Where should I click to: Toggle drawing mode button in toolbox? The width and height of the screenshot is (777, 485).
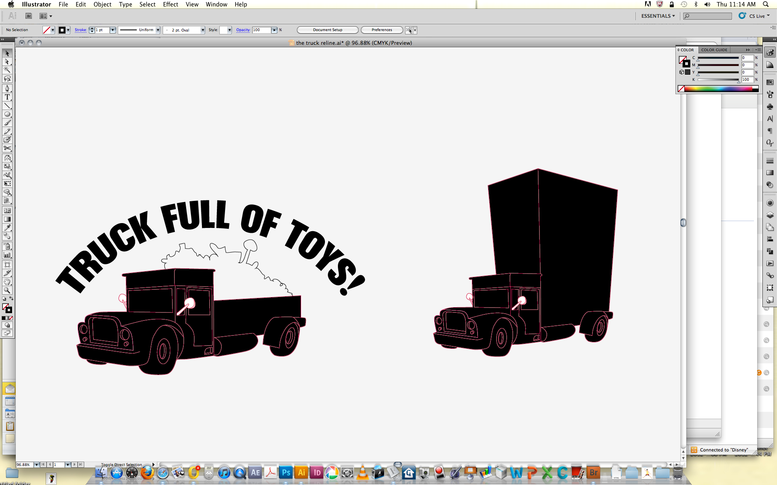click(x=7, y=325)
